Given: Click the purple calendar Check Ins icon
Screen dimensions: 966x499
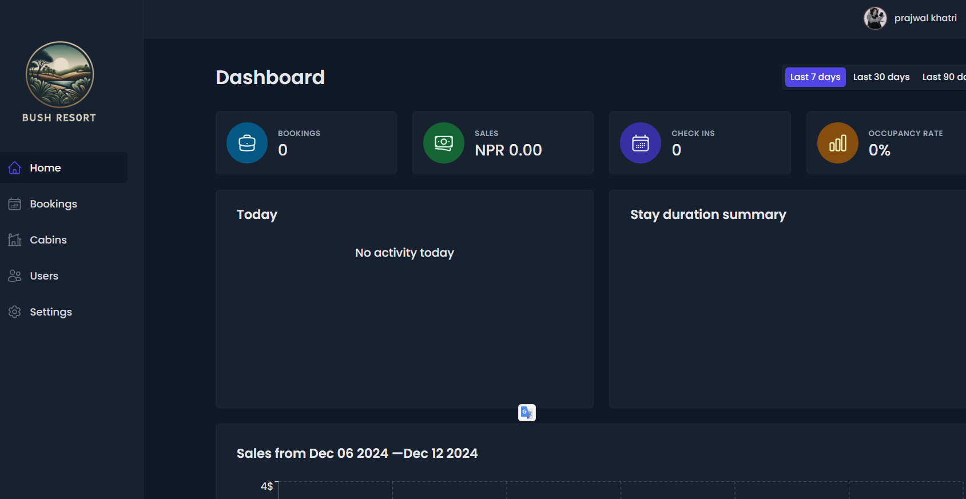Looking at the screenshot, I should 641,143.
